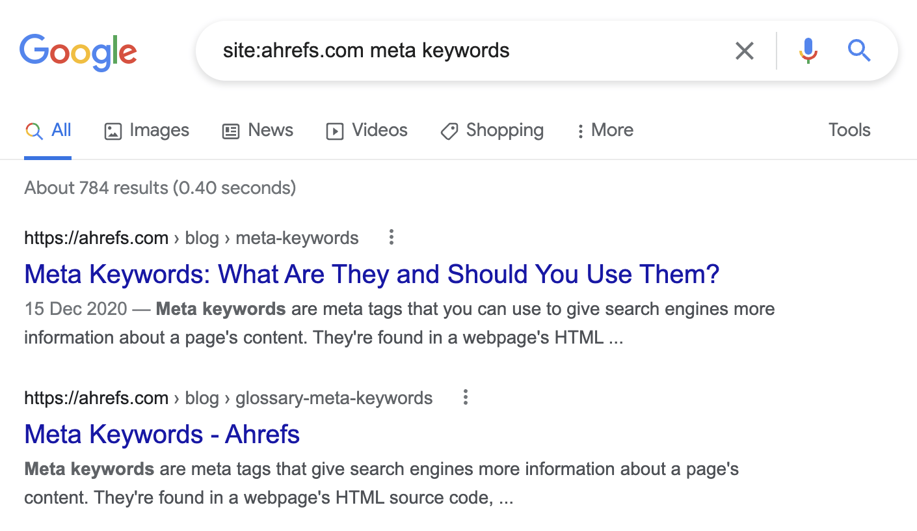
Task: Open the three-dot menu on the first result
Action: coord(391,238)
